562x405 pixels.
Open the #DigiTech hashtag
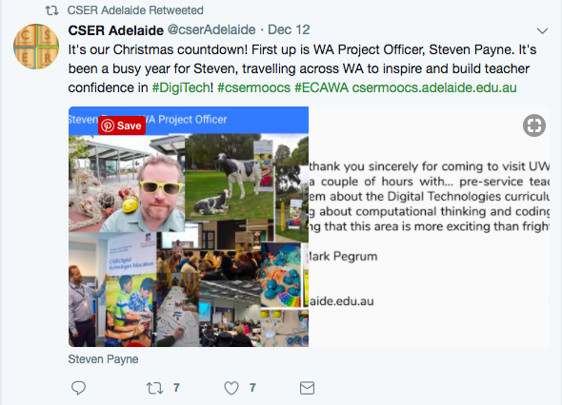tap(181, 87)
